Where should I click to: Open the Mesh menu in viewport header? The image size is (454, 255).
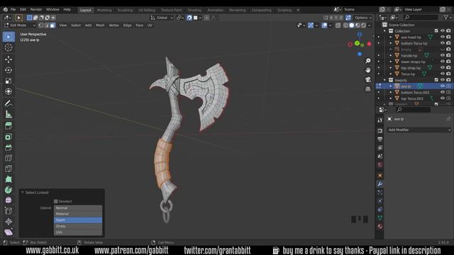pos(100,25)
